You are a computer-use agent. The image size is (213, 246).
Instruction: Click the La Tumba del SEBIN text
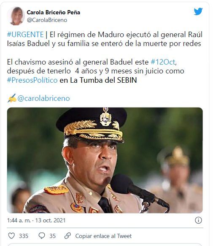[103, 80]
